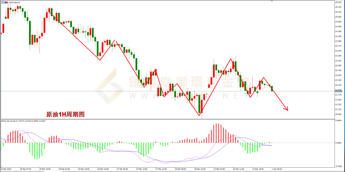
Task: Click the 30 Mar 16:00 time axis label
Action: (200, 169)
